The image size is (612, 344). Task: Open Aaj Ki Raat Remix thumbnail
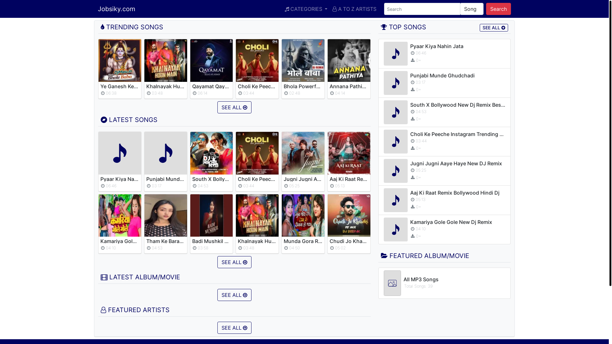pyautogui.click(x=349, y=153)
